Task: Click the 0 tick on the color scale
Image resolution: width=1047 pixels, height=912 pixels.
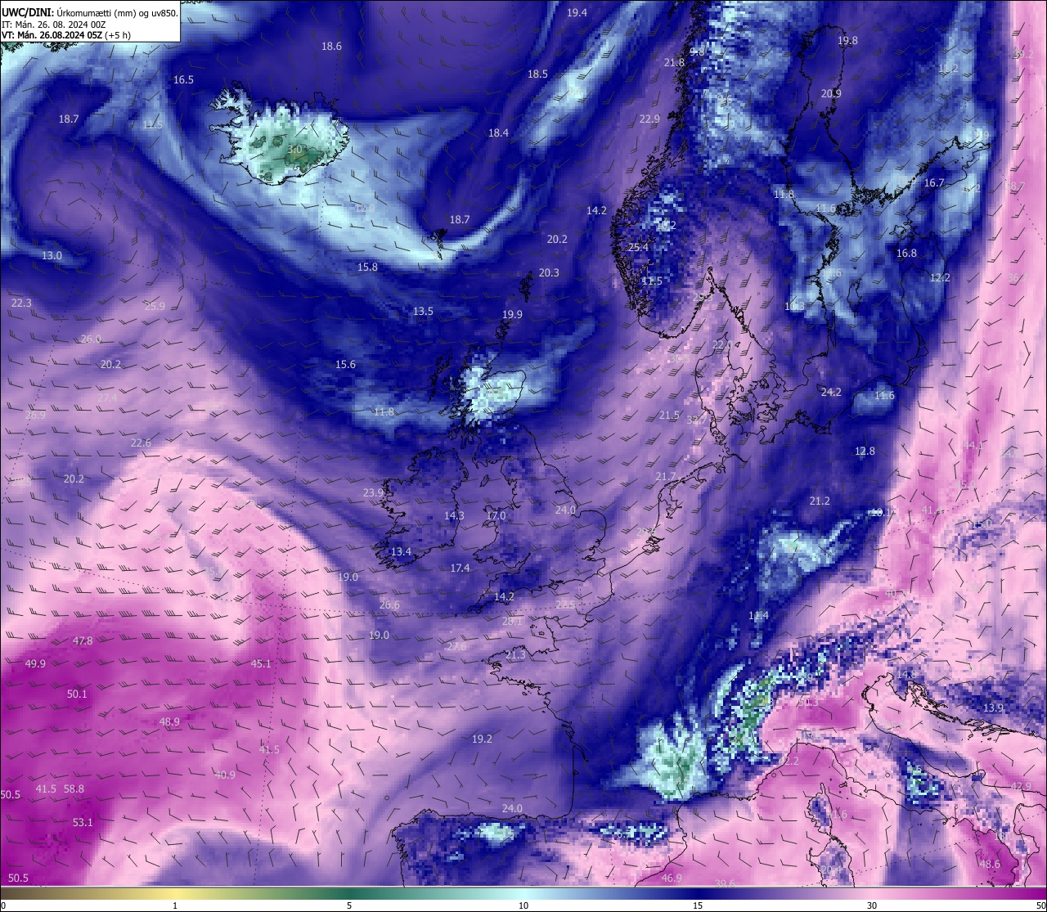Action: [3, 905]
